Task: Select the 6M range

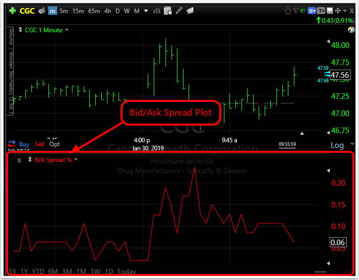Action: [53, 271]
